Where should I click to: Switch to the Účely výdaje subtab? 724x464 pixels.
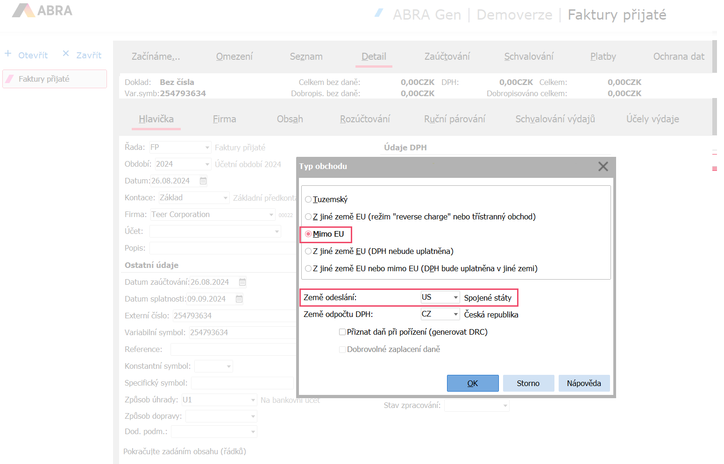pyautogui.click(x=653, y=119)
